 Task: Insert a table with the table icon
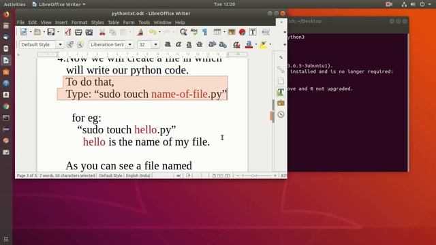click(217, 32)
